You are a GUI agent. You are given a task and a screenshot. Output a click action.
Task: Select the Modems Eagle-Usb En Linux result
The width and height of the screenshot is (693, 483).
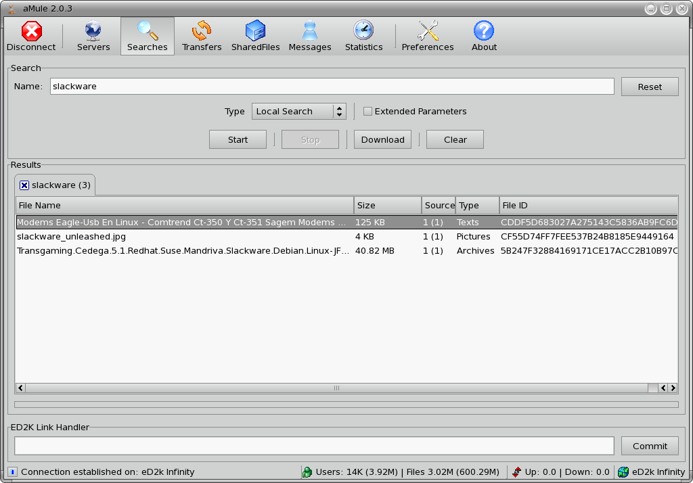coord(347,223)
